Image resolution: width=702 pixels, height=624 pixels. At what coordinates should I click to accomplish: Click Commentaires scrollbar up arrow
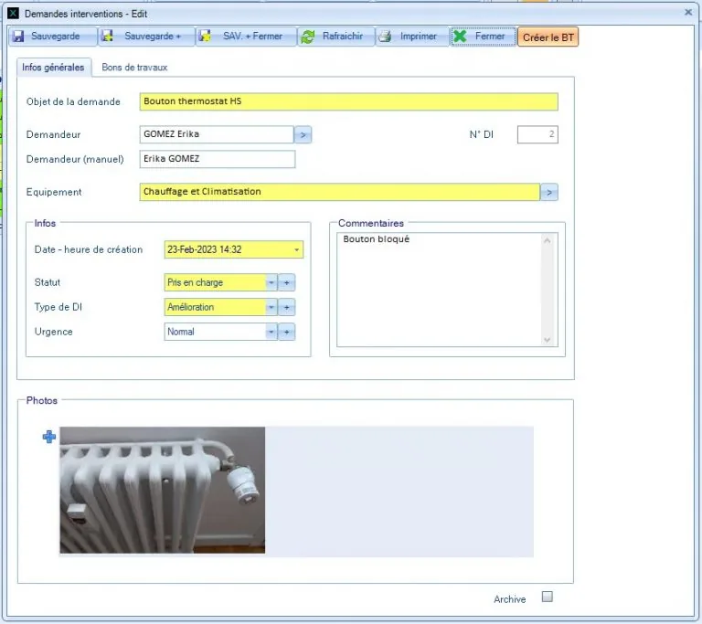click(548, 241)
